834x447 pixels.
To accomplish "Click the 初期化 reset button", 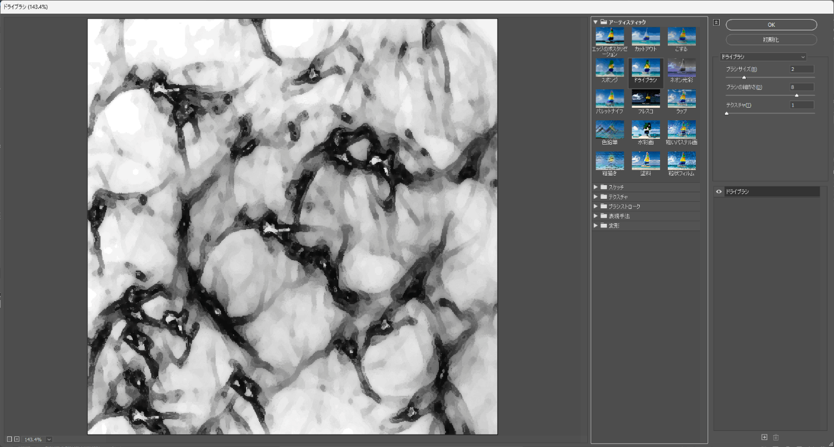I will pyautogui.click(x=771, y=39).
